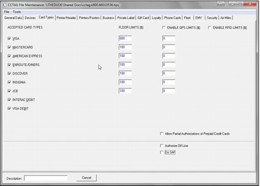This screenshot has width=260, height=186.
Task: Enable QPS Limits checkbox
Action: pyautogui.click(x=164, y=28)
